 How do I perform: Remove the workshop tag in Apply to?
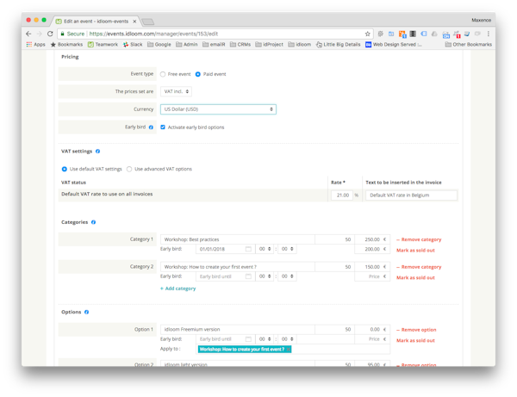(x=288, y=350)
